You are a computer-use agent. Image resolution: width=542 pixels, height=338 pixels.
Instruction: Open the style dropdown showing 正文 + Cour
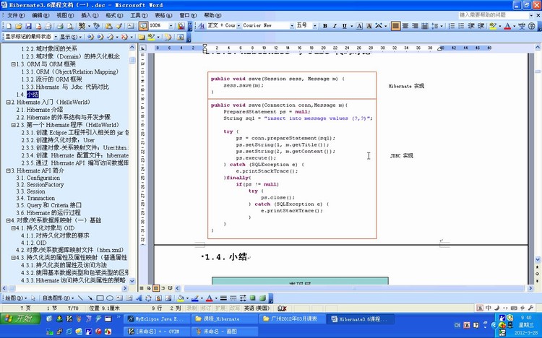pos(238,25)
